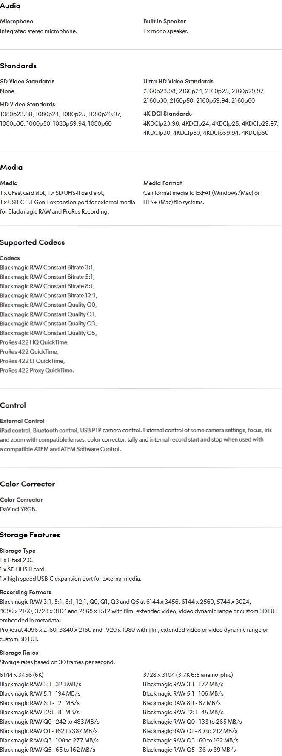Click Blackmagic RAW Constant Quality Q0 line
Image resolution: width=282 pixels, height=756 pixels.
(x=48, y=305)
